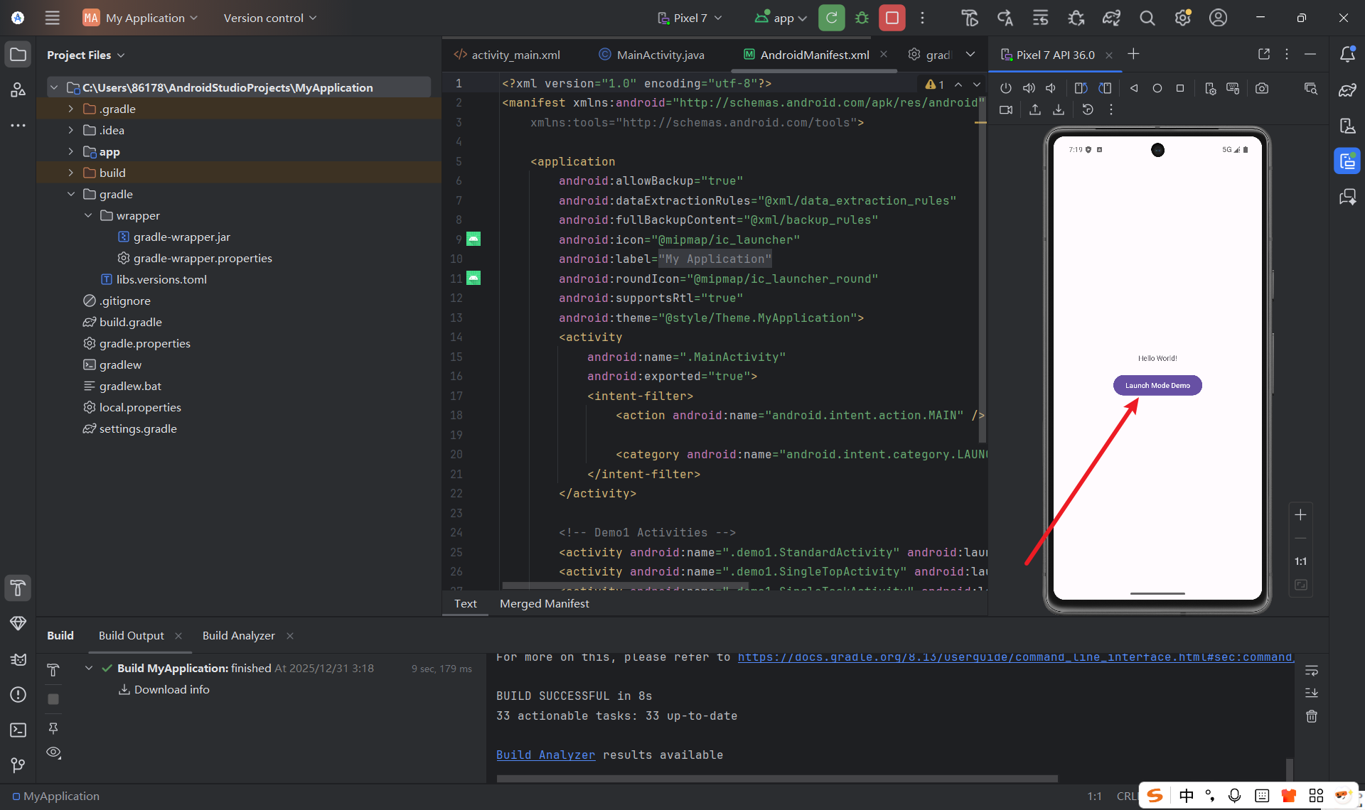Screen dimensions: 1365x810
Task: Expand the app module folder
Action: point(70,151)
